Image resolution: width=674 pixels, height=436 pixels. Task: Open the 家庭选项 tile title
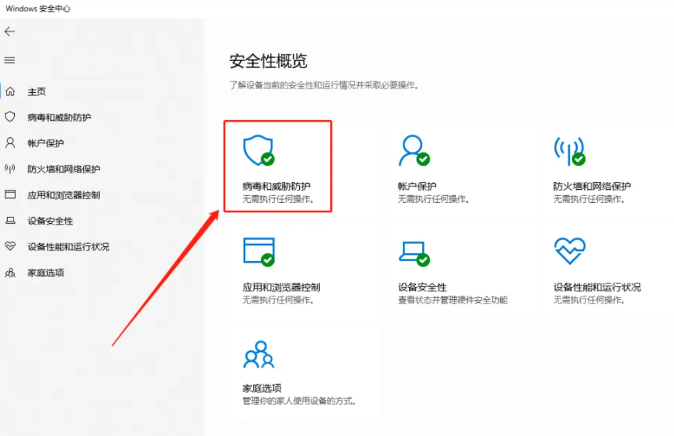pos(262,388)
